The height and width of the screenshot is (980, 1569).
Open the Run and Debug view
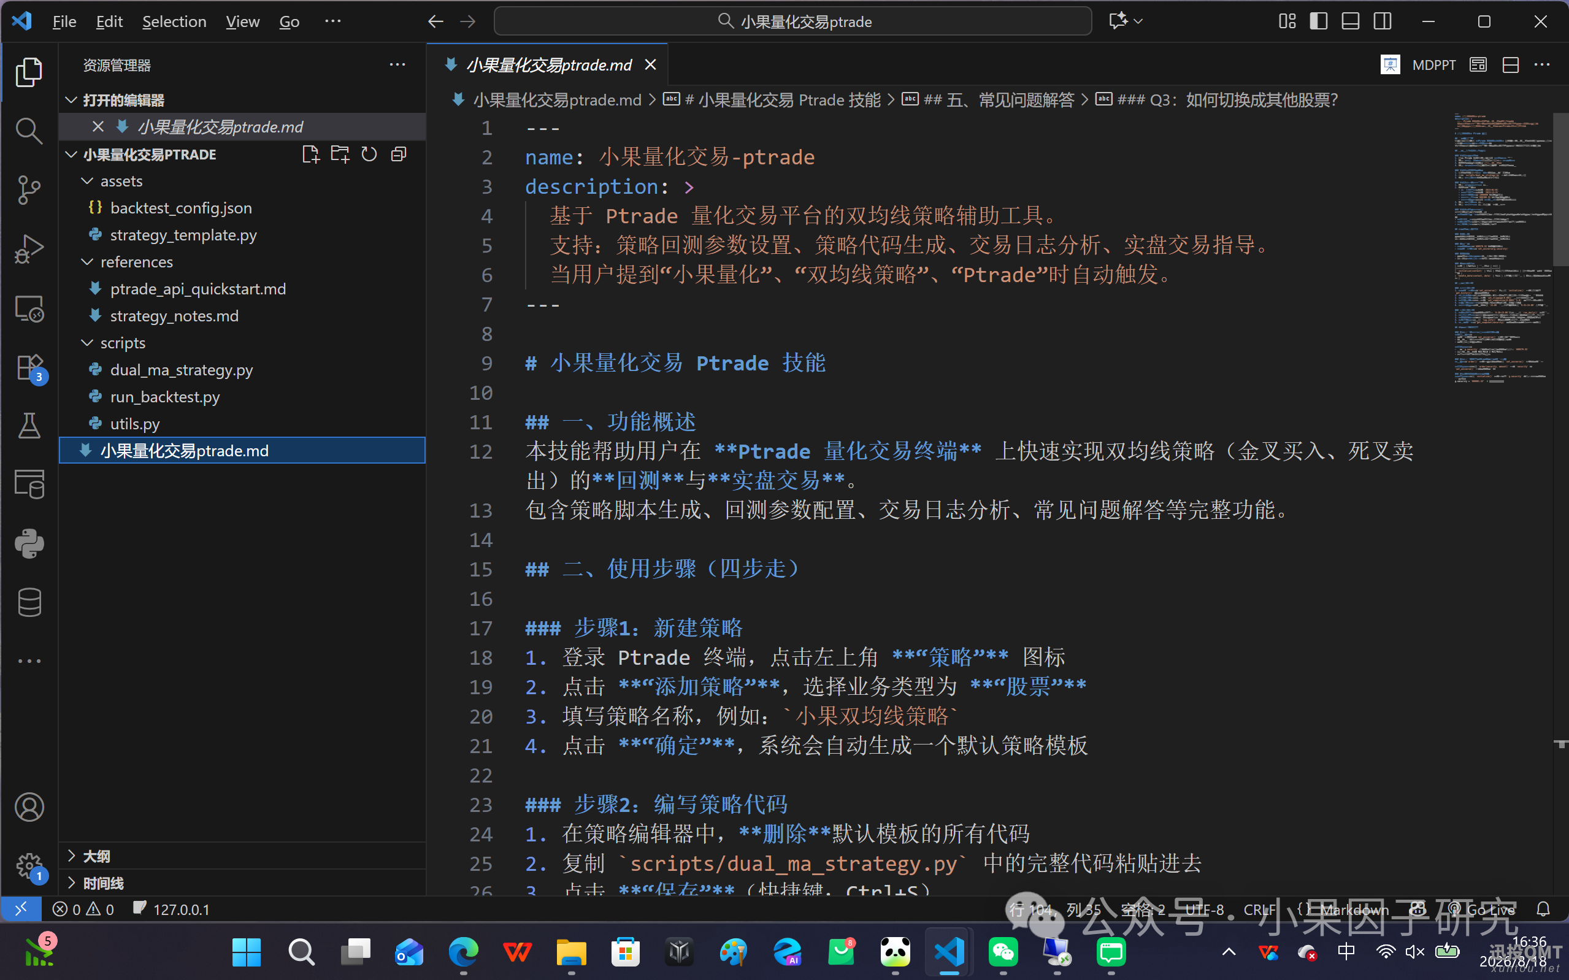29,249
